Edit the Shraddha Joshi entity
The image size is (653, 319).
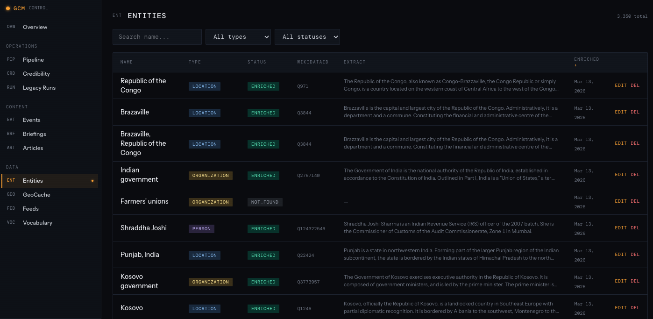pos(620,227)
